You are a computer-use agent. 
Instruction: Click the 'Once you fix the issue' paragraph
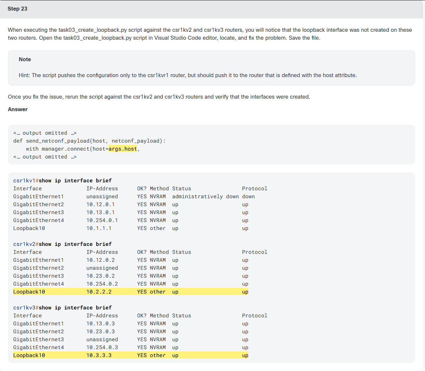(x=159, y=97)
